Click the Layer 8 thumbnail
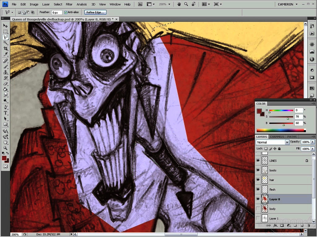 point(265,199)
